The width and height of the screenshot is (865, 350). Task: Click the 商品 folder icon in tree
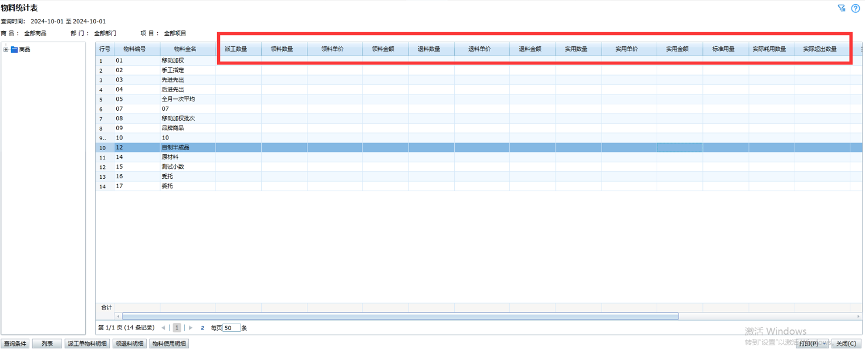(x=14, y=50)
